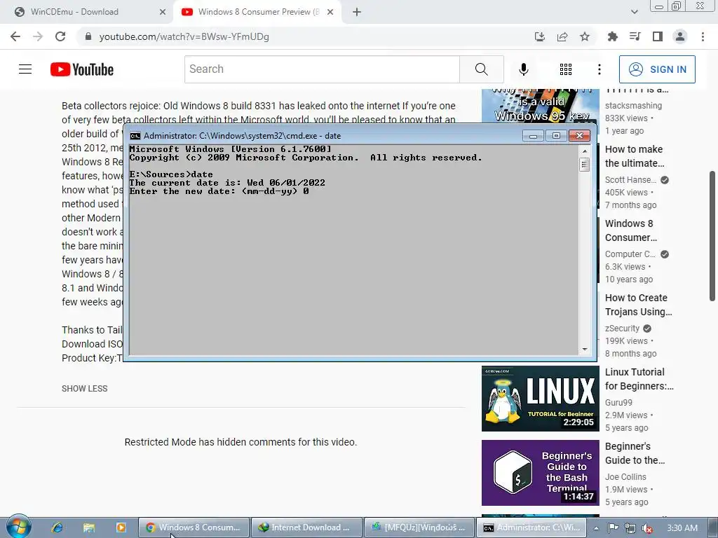Open the Windows 95 key video thumbnail
This screenshot has width=718, height=538.
541,106
